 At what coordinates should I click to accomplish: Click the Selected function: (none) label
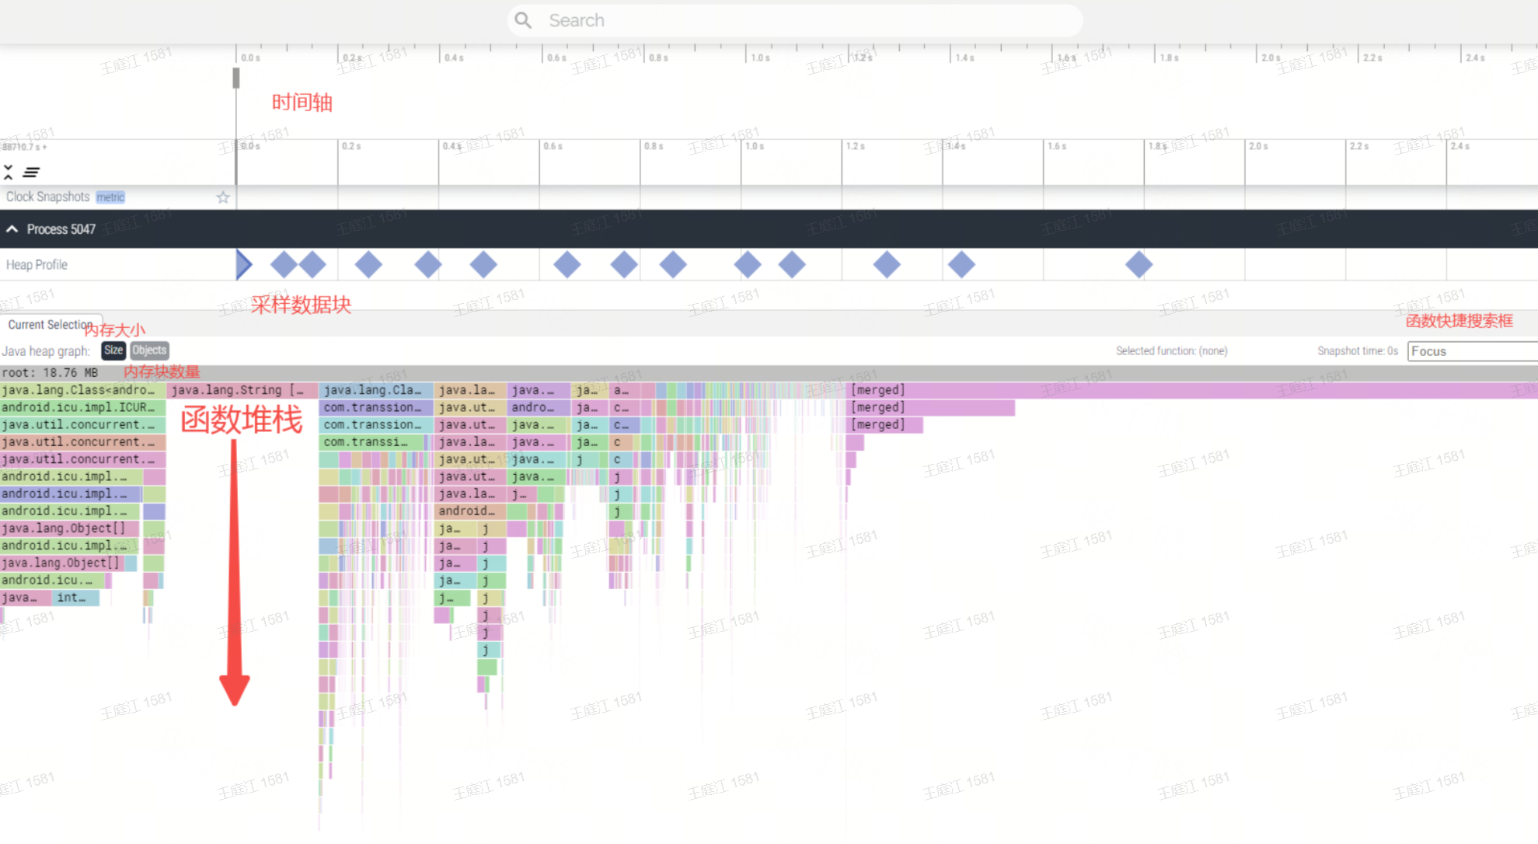(x=1171, y=351)
